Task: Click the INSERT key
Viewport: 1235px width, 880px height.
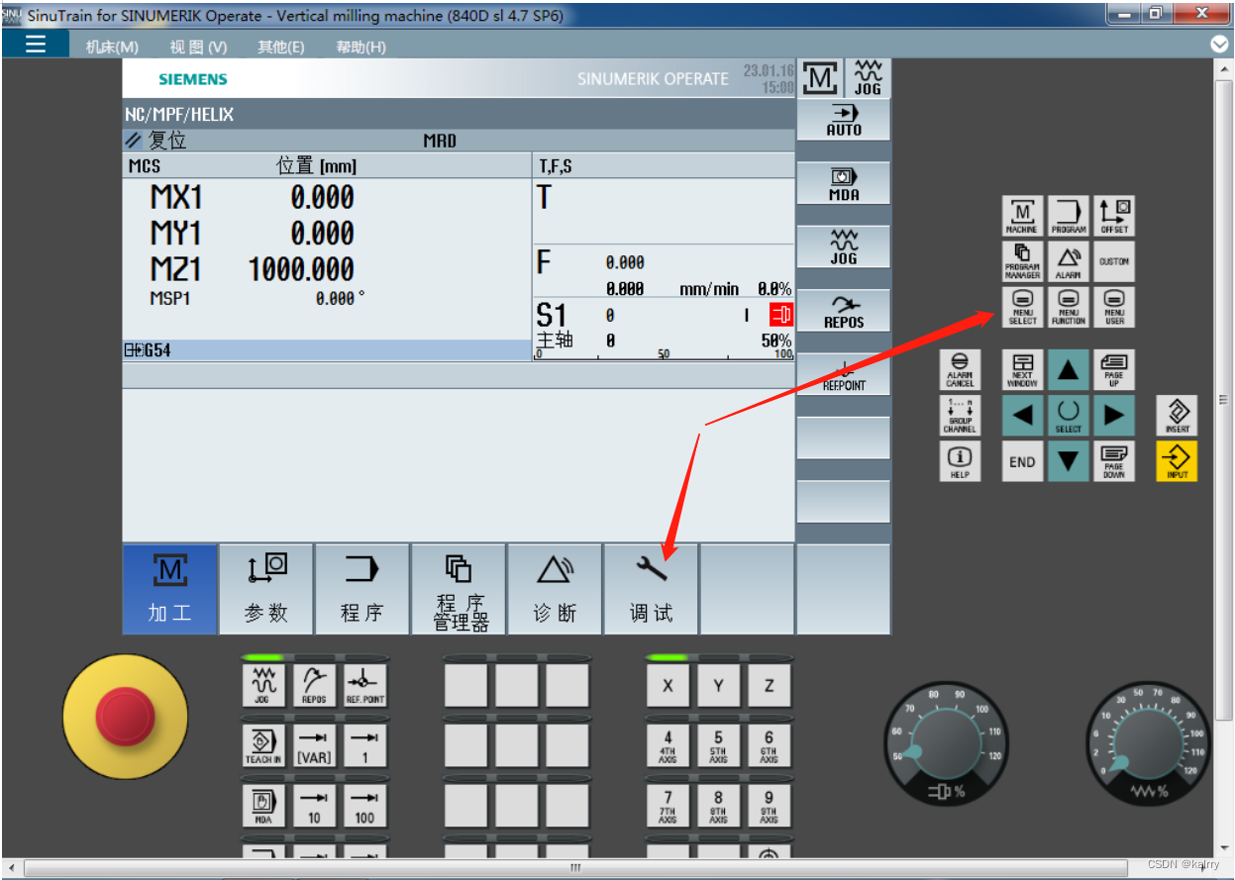Action: tap(1178, 416)
